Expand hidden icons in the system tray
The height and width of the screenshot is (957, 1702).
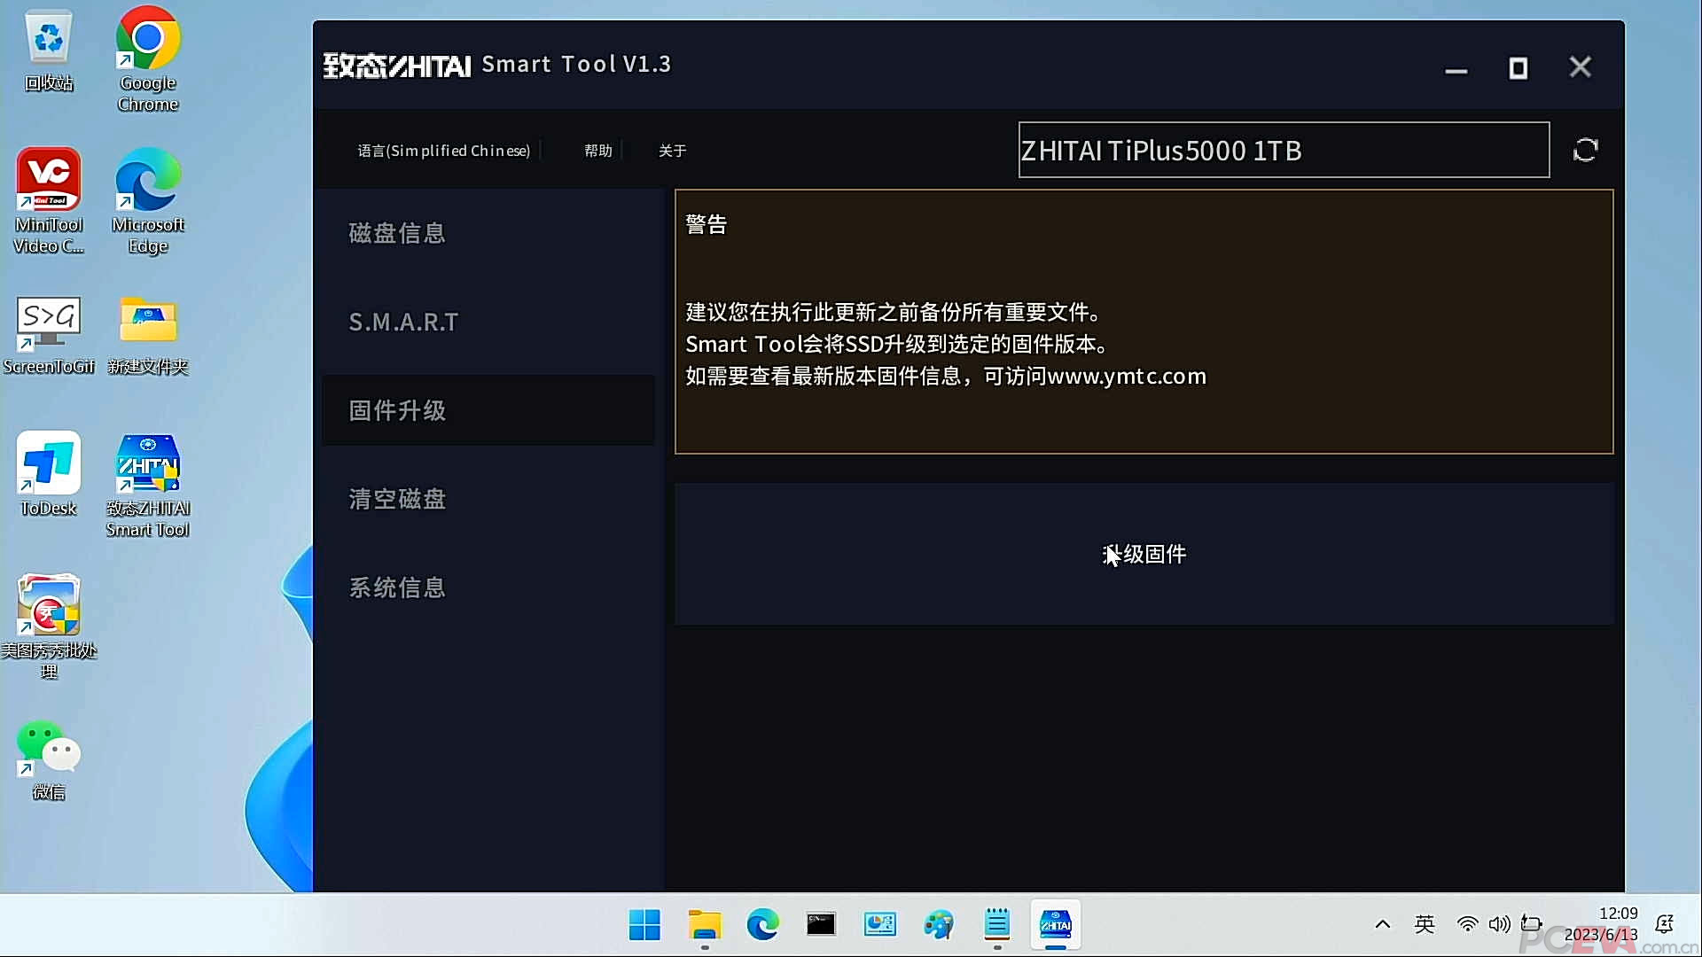(1381, 924)
